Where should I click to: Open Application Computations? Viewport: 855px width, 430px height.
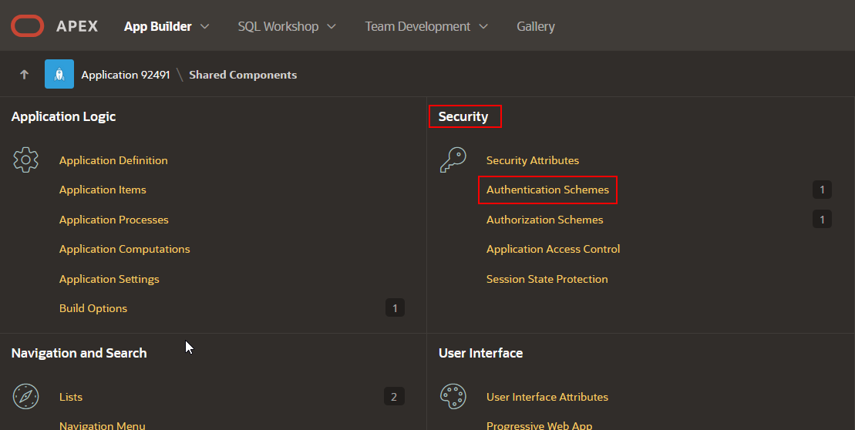[124, 249]
